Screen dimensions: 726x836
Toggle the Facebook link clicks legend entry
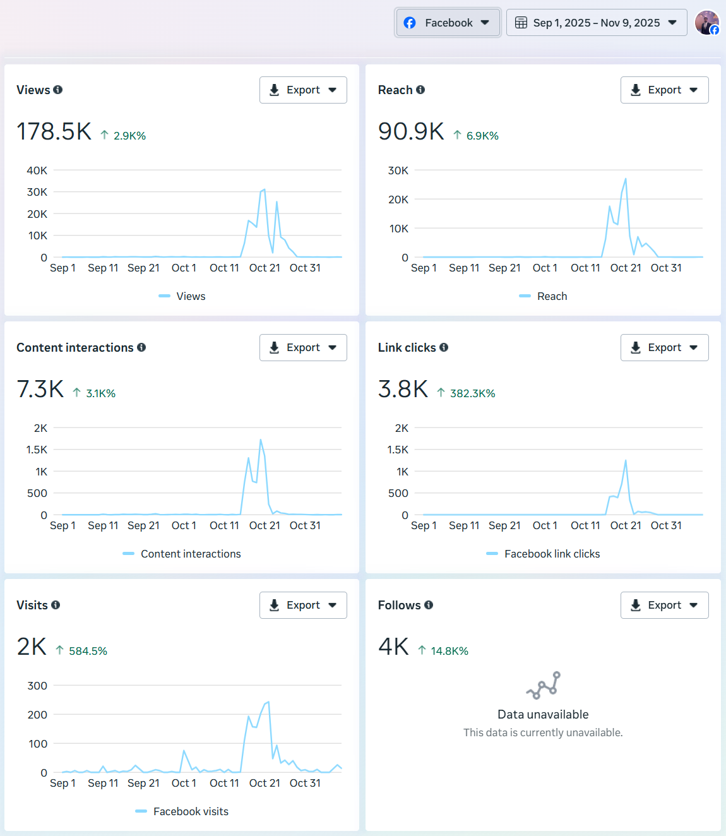pyautogui.click(x=542, y=554)
